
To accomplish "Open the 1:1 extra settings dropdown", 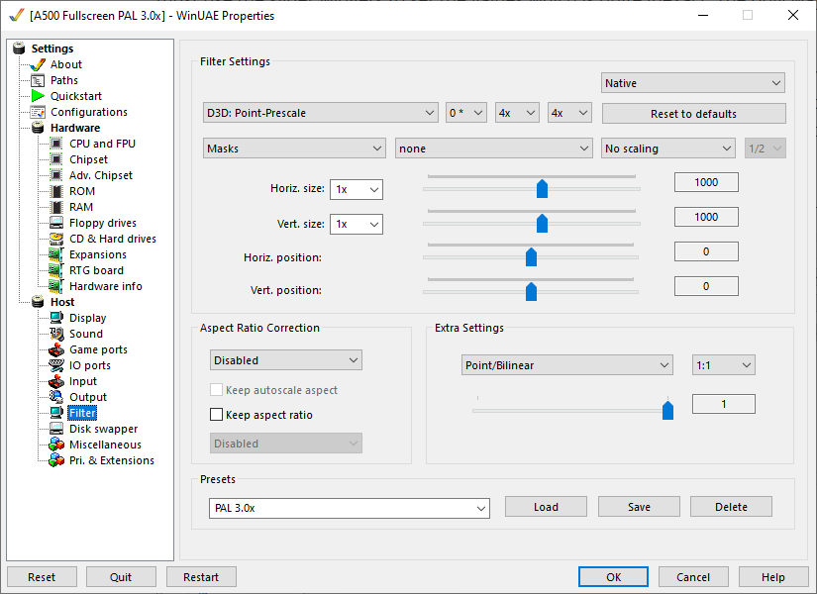I will [724, 365].
